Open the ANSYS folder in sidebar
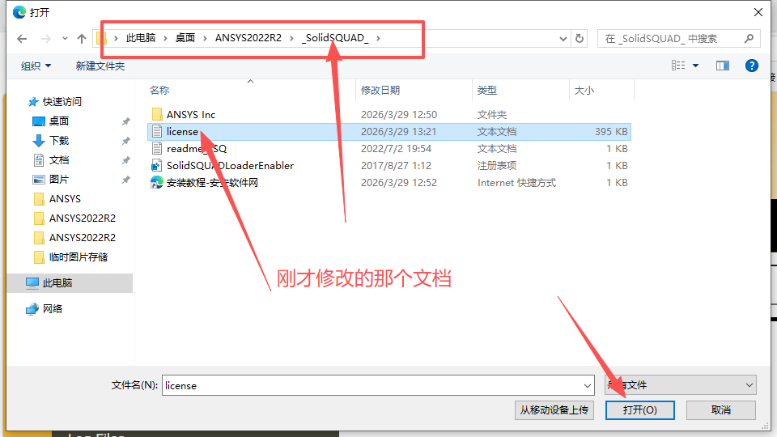The image size is (777, 437). (65, 199)
